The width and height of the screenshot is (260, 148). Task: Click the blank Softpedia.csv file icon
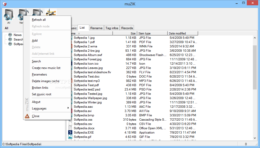70,124
